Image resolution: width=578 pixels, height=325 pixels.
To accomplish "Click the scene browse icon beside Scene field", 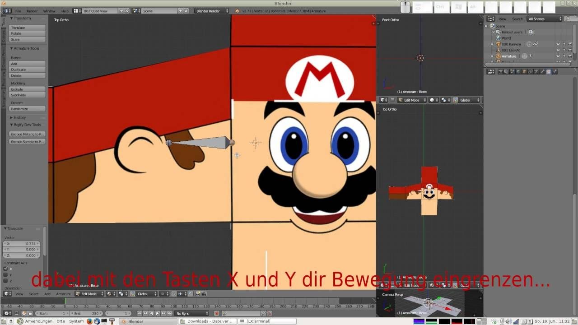I will [135, 10].
